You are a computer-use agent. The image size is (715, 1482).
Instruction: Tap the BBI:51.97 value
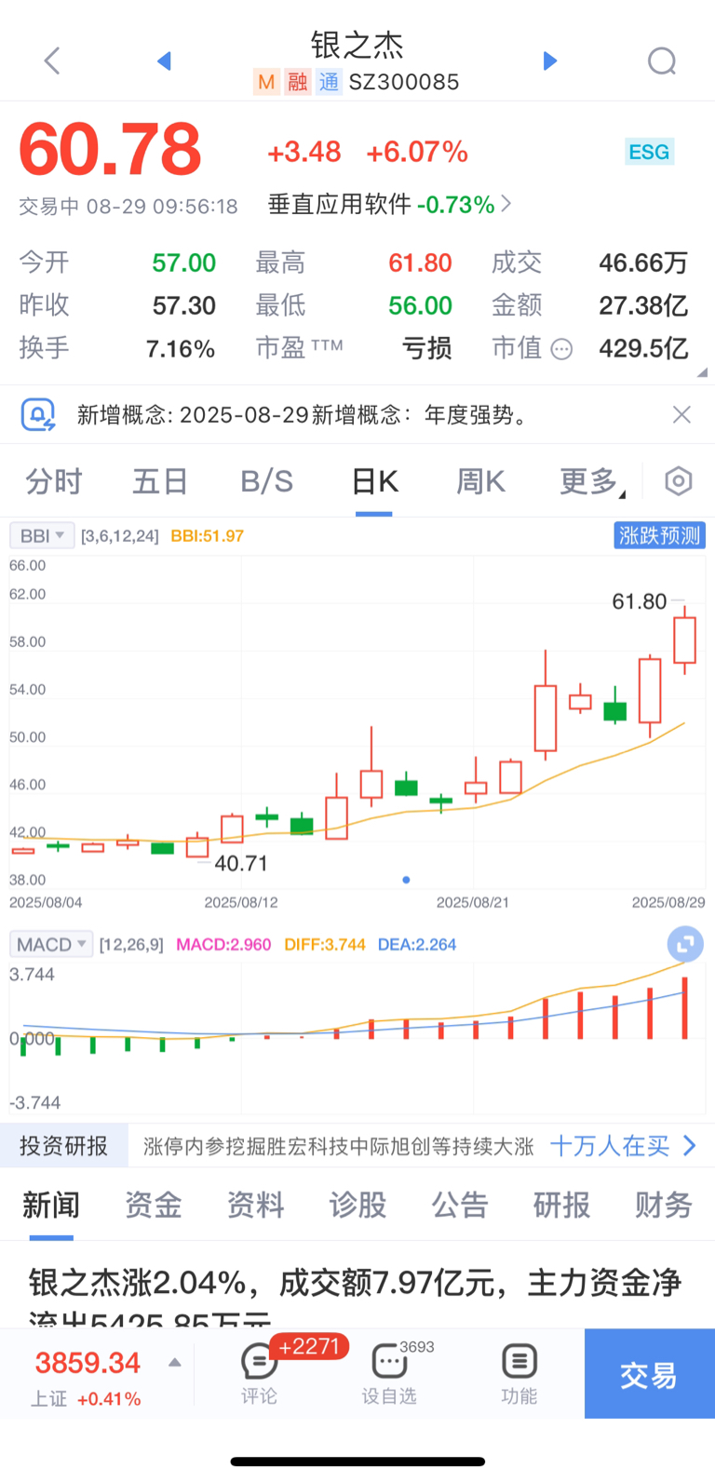click(207, 536)
